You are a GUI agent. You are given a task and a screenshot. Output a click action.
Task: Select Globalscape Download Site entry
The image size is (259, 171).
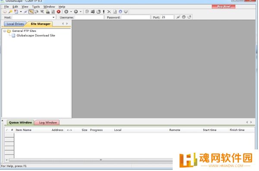pos(36,35)
